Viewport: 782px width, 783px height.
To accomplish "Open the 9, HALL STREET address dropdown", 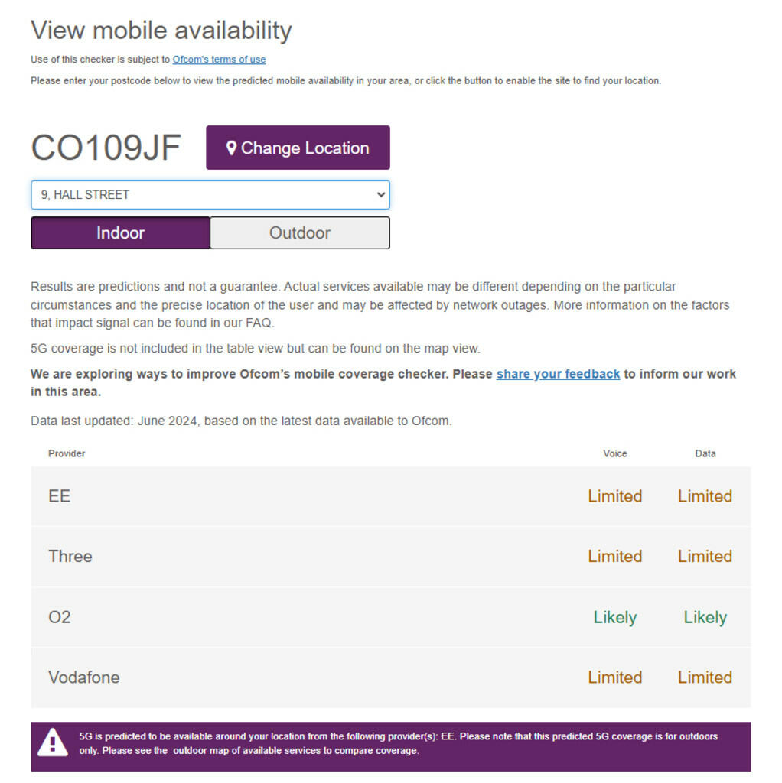I will pos(210,195).
